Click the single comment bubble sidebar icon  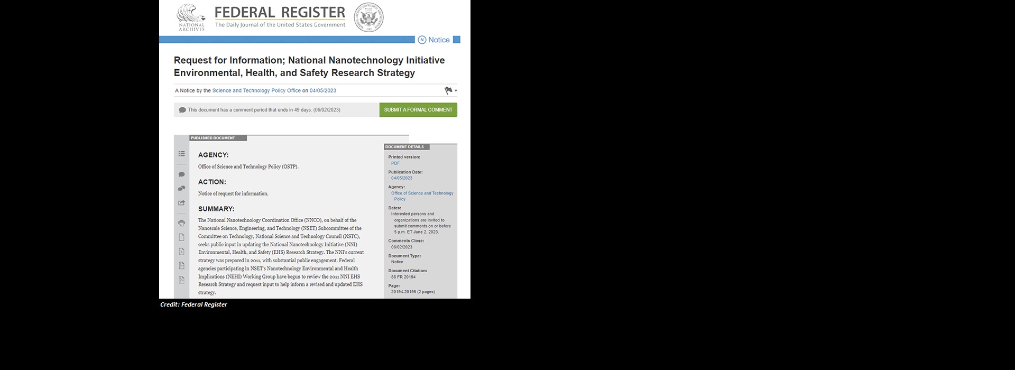tap(181, 174)
